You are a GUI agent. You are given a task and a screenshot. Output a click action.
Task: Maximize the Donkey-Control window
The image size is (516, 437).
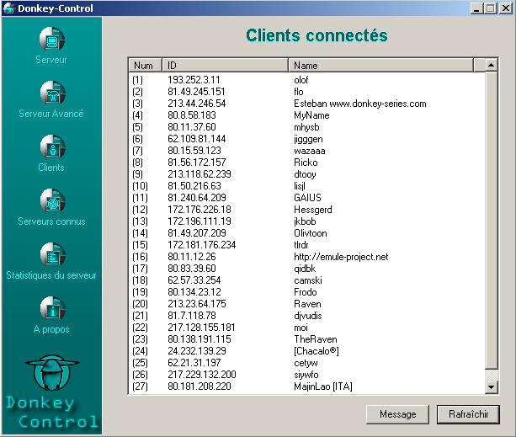pyautogui.click(x=491, y=8)
